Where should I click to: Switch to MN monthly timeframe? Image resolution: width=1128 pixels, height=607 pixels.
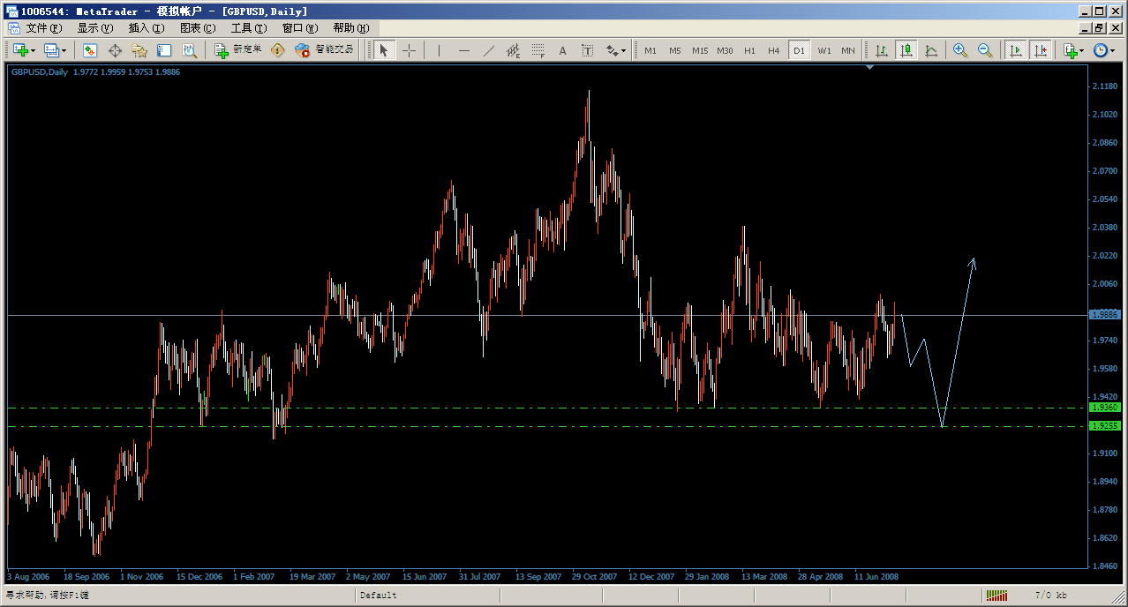click(848, 50)
